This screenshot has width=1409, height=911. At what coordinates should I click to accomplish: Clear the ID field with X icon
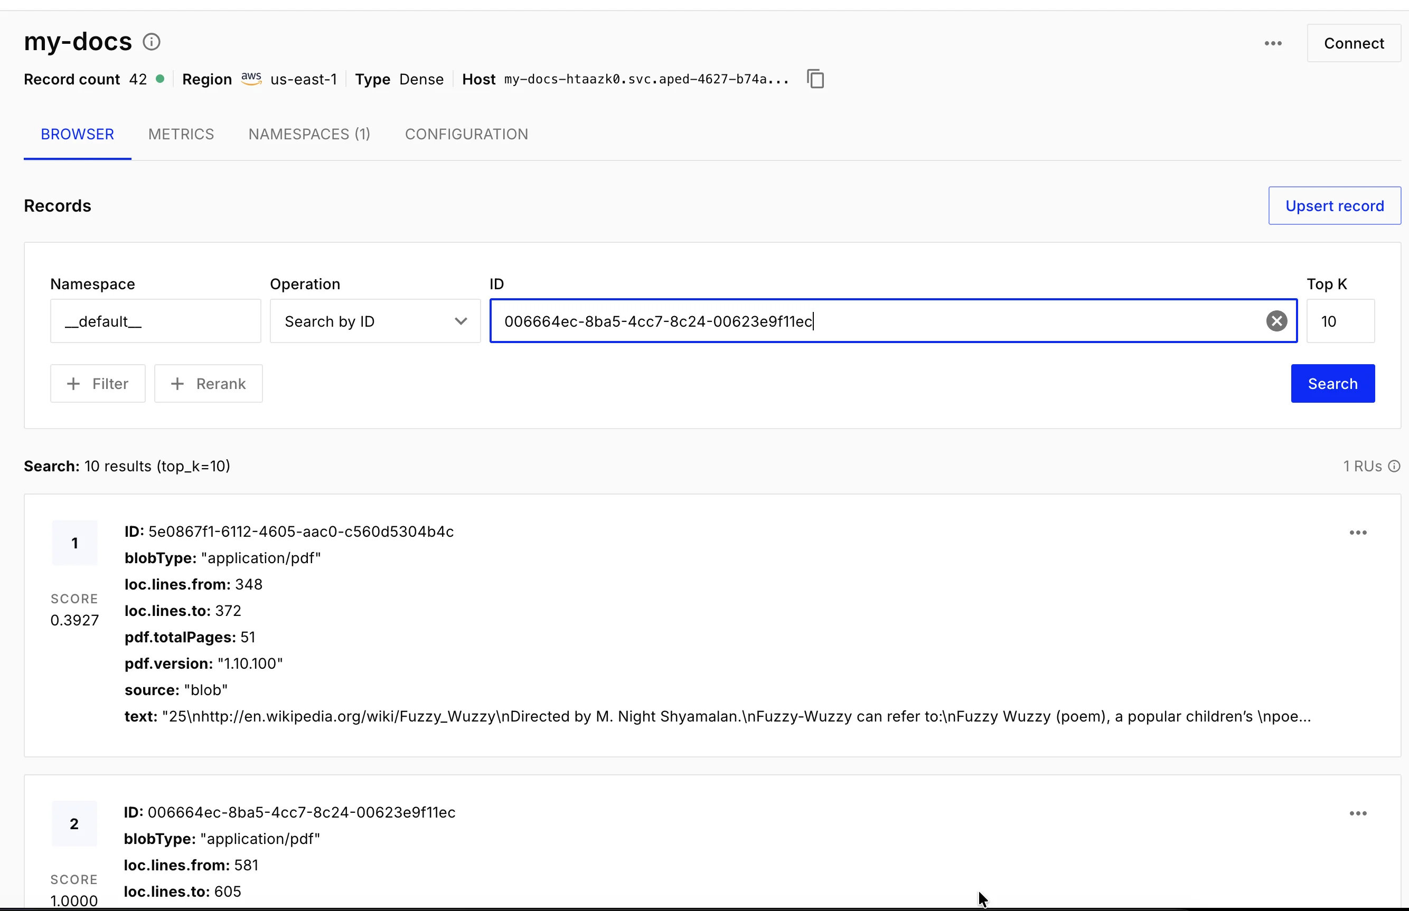[x=1276, y=321]
